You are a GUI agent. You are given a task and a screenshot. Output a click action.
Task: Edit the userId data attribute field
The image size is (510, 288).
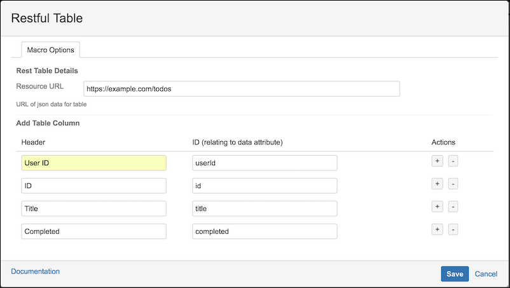pos(265,163)
